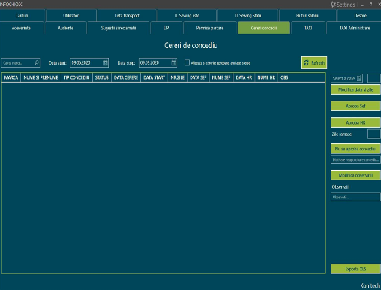
Task: Open Settings via the gear icon
Action: [x=333, y=5]
